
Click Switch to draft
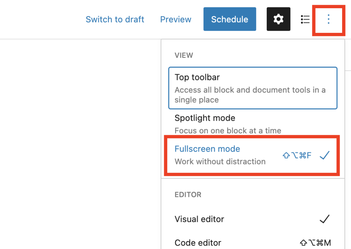(115, 19)
